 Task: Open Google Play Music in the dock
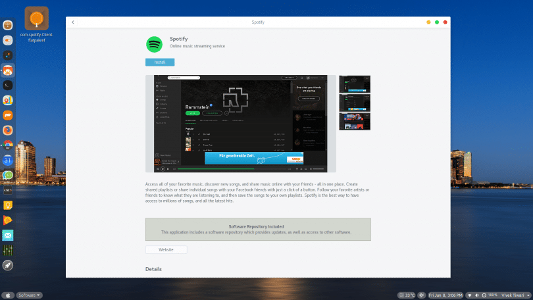7,220
